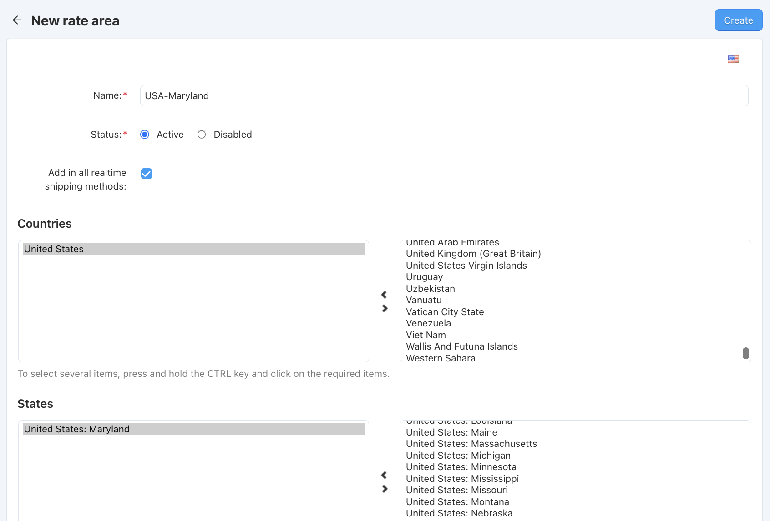
Task: Click the Create button
Action: click(738, 20)
